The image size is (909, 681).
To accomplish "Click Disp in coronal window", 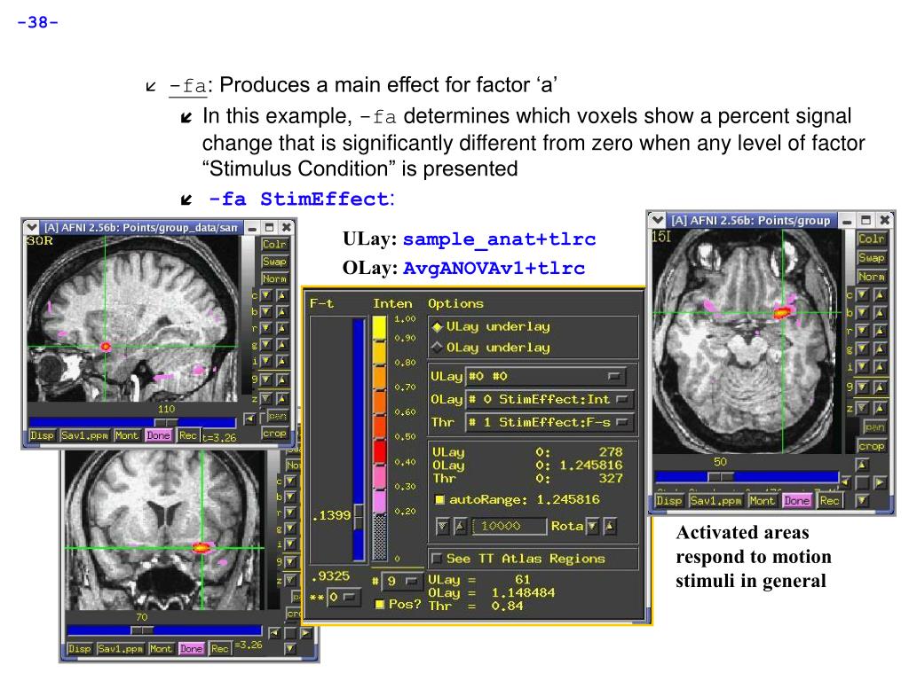I will (x=79, y=648).
